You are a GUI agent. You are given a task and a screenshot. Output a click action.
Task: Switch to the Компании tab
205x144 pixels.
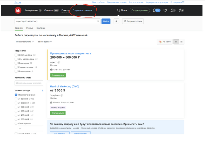41,28
